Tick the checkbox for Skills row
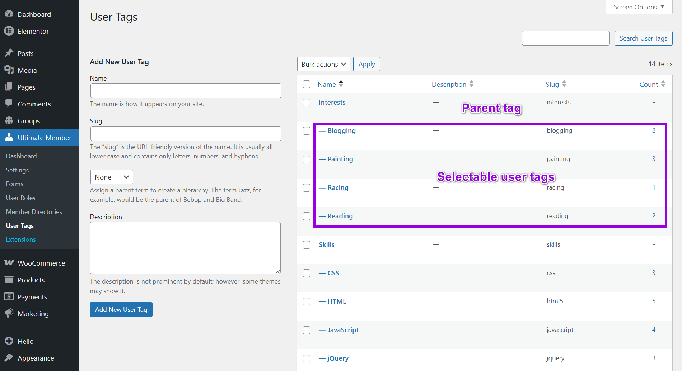Viewport: 682px width, 371px height. [307, 245]
